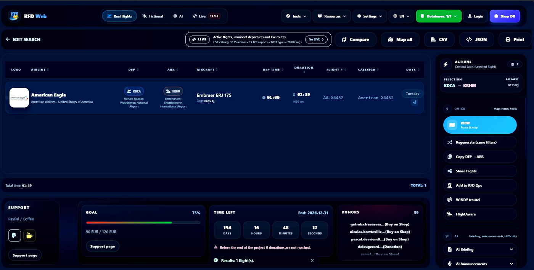
Task: Sort the table by ARR column
Action: (173, 70)
